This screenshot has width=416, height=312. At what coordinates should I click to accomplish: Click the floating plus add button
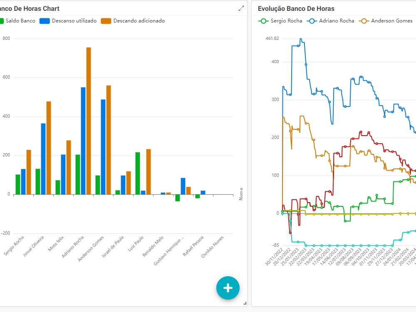(x=228, y=288)
